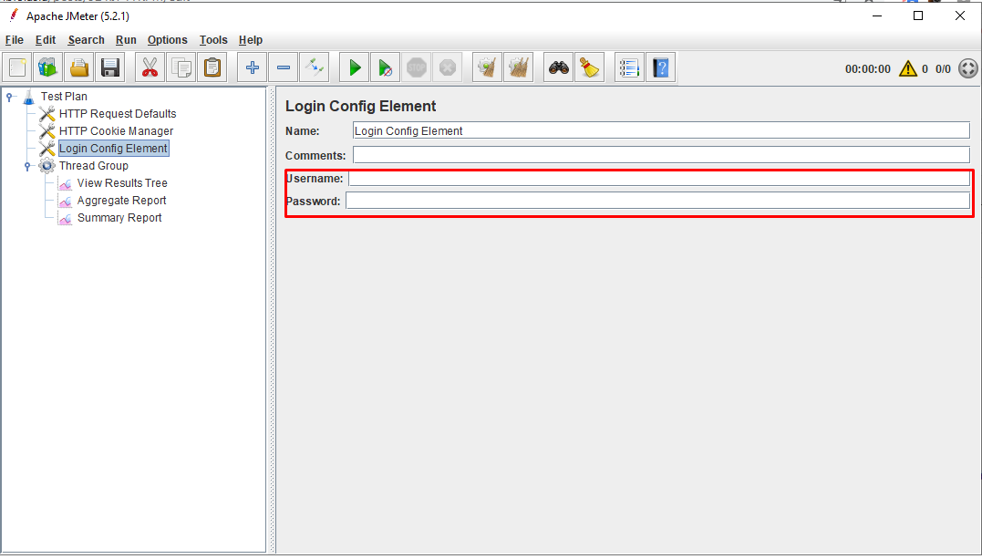
Task: Click the Clear All double broom icon
Action: click(x=519, y=67)
